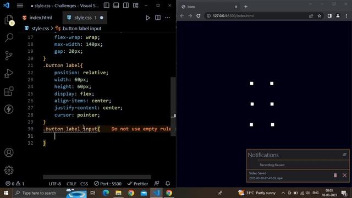Viewport: 352px width, 198px height.
Task: Close the unsaved style.css tab dot
Action: 101,18
